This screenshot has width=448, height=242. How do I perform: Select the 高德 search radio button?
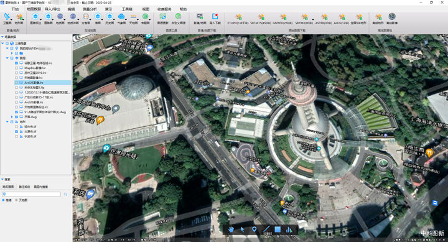point(4,200)
